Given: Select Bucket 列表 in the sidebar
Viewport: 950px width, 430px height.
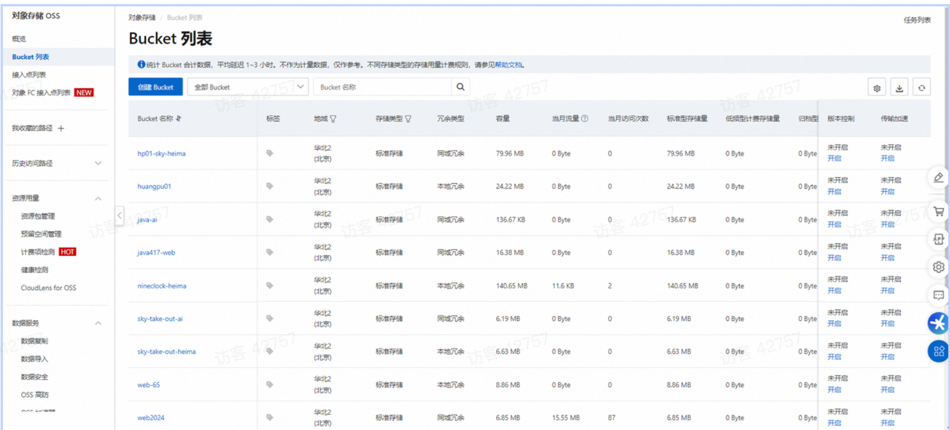Looking at the screenshot, I should coord(31,57).
